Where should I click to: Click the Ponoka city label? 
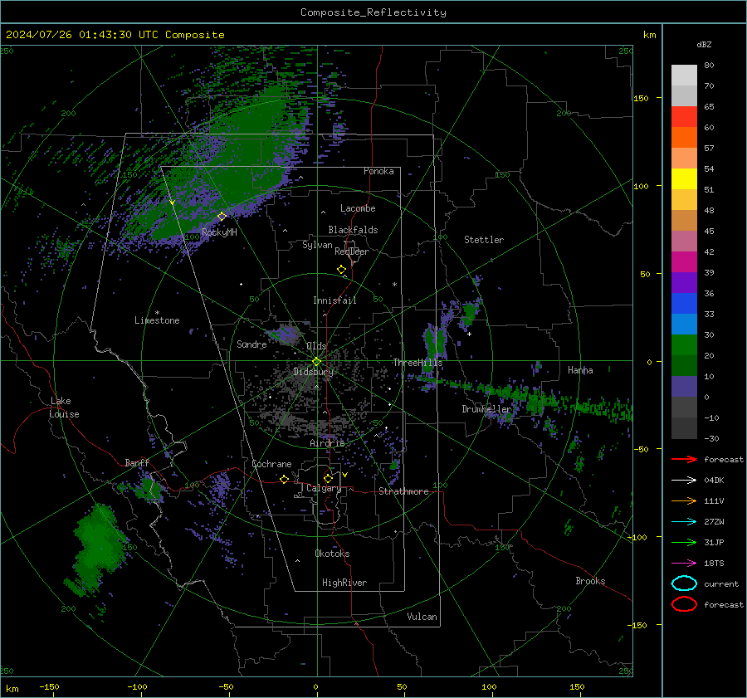(378, 171)
